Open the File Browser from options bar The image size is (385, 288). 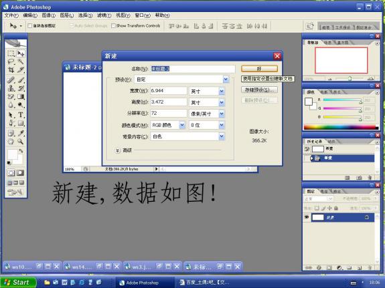(309, 26)
